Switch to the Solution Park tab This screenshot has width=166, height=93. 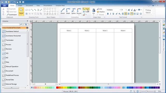click(x=60, y=5)
